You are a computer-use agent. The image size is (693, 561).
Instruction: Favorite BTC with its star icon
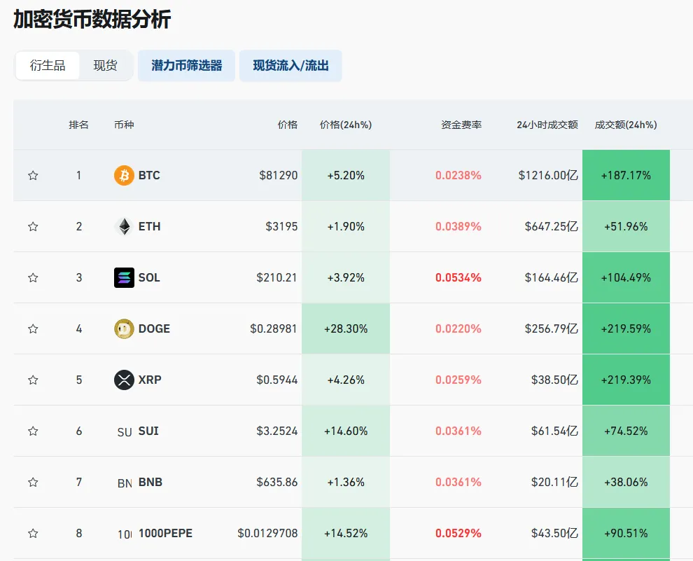(33, 176)
